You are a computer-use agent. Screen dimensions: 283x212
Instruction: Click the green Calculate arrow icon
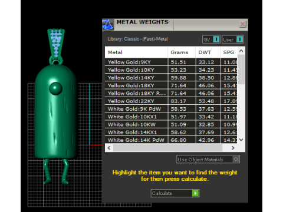[x=195, y=193]
